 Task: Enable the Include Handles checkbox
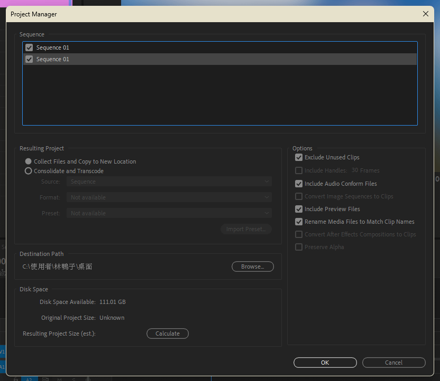299,170
